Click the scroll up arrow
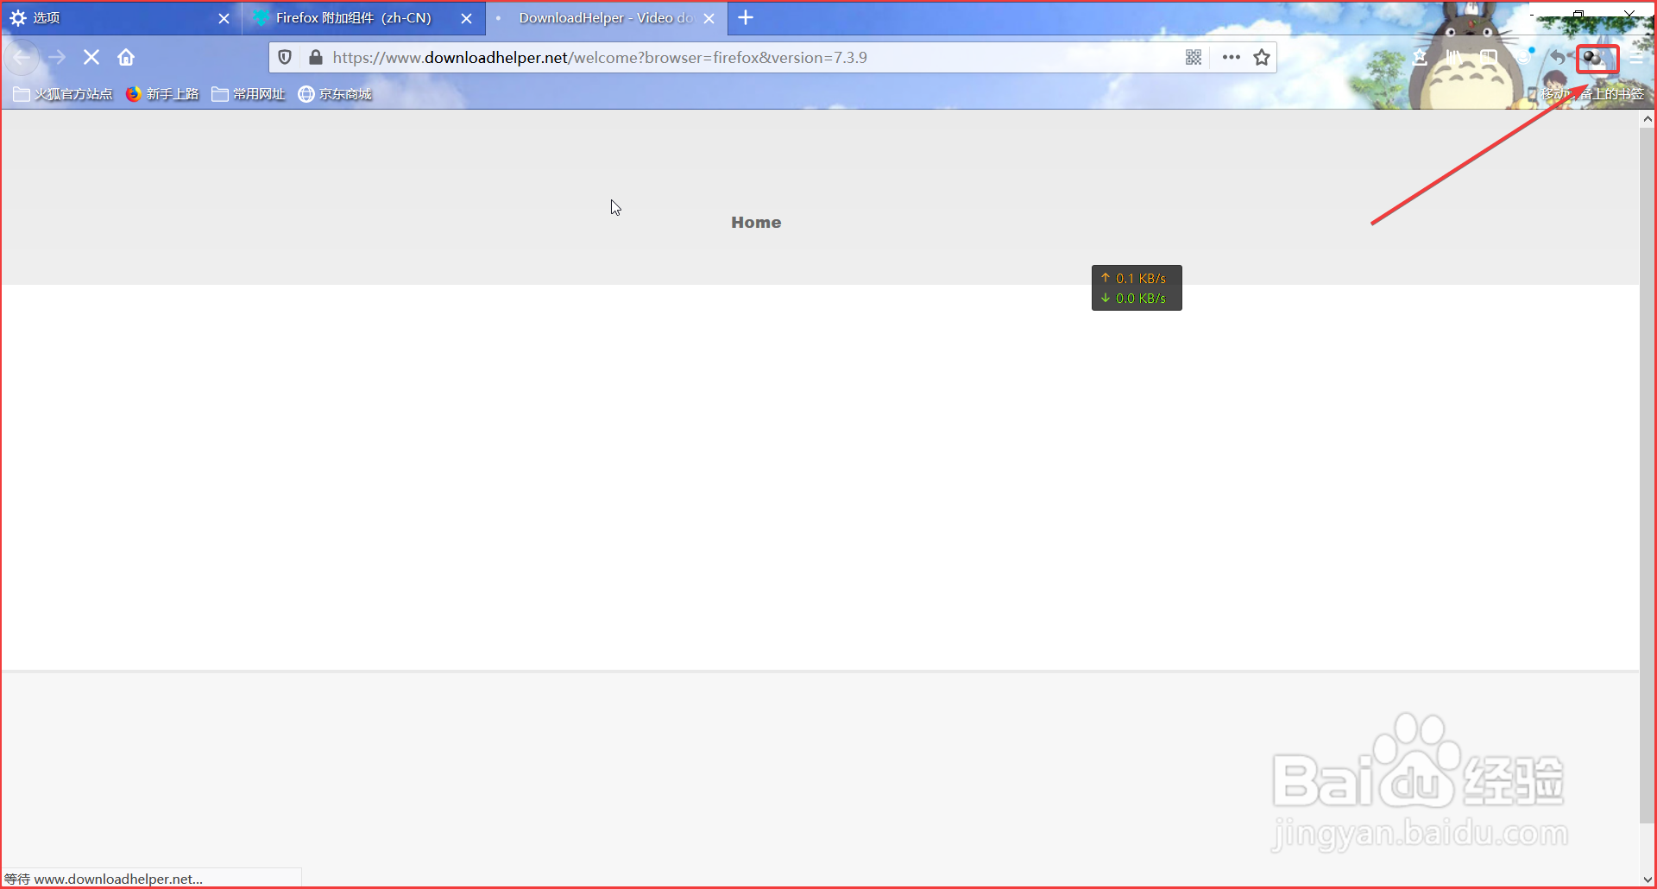1657x889 pixels. 1648,119
